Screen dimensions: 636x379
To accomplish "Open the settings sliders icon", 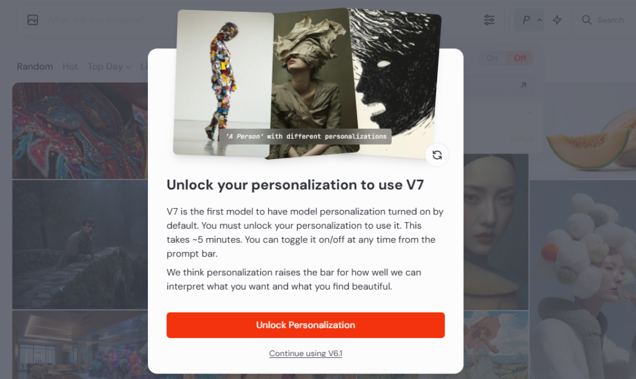I will click(489, 20).
